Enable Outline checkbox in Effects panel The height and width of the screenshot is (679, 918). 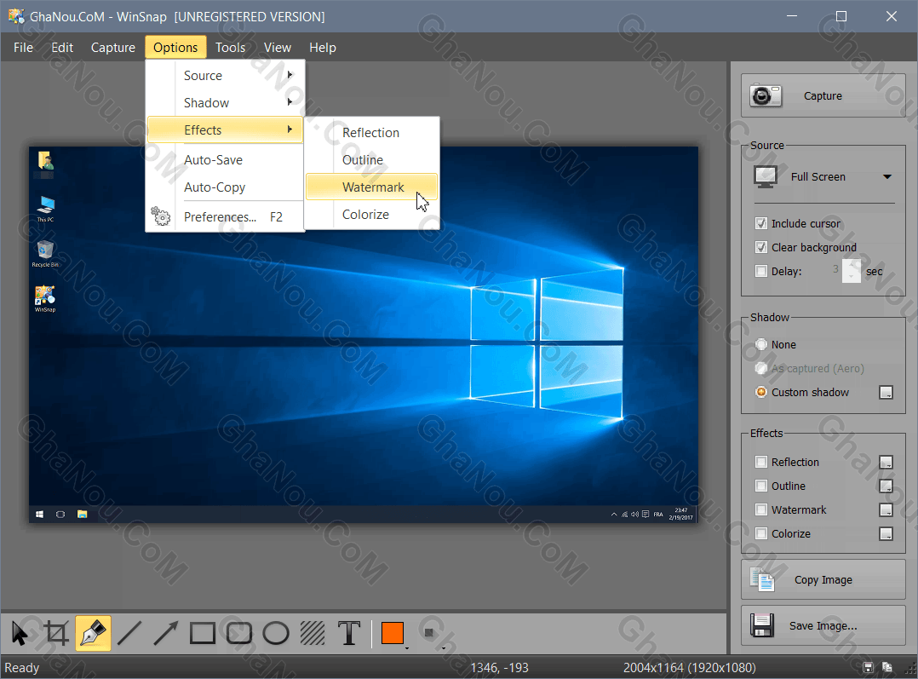coord(761,486)
